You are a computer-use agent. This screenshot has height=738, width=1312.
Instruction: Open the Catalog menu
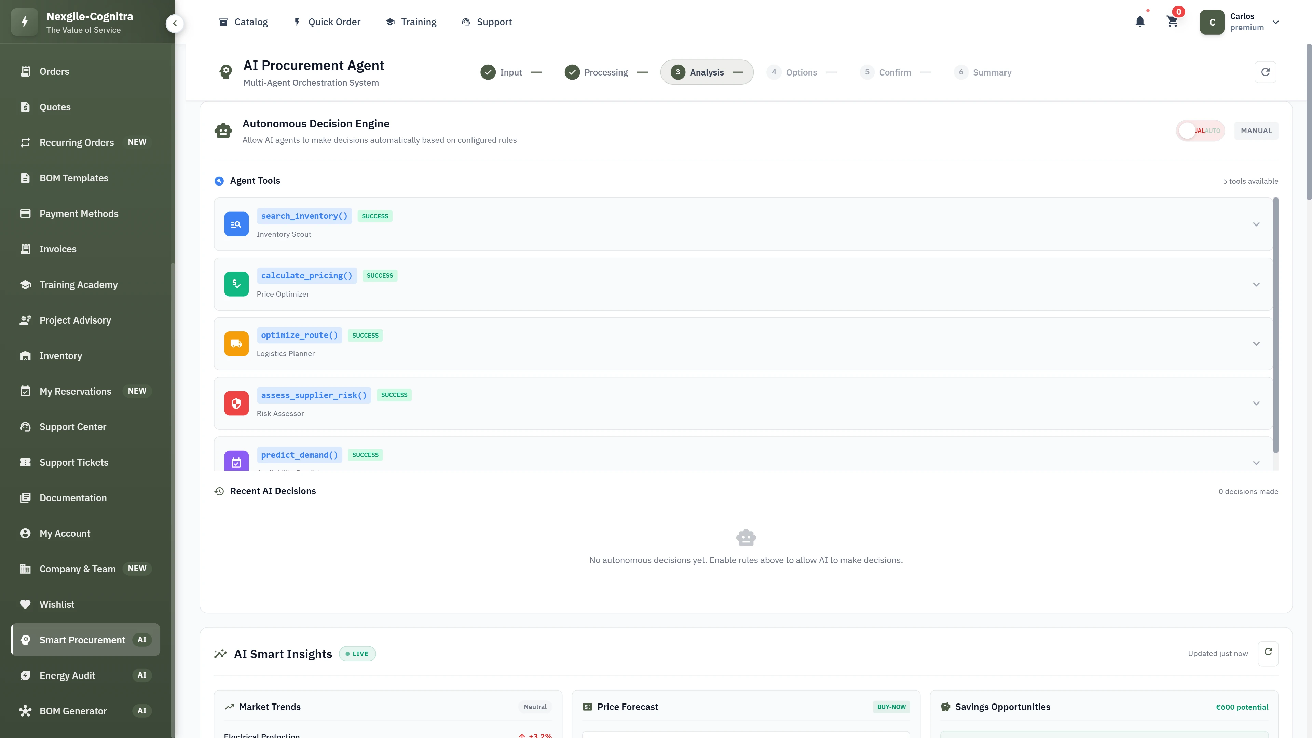pos(244,22)
